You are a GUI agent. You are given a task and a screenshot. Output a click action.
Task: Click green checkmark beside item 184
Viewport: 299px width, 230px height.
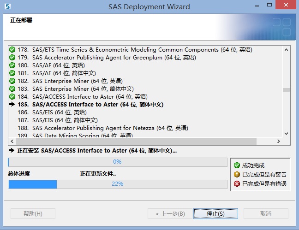(12, 96)
